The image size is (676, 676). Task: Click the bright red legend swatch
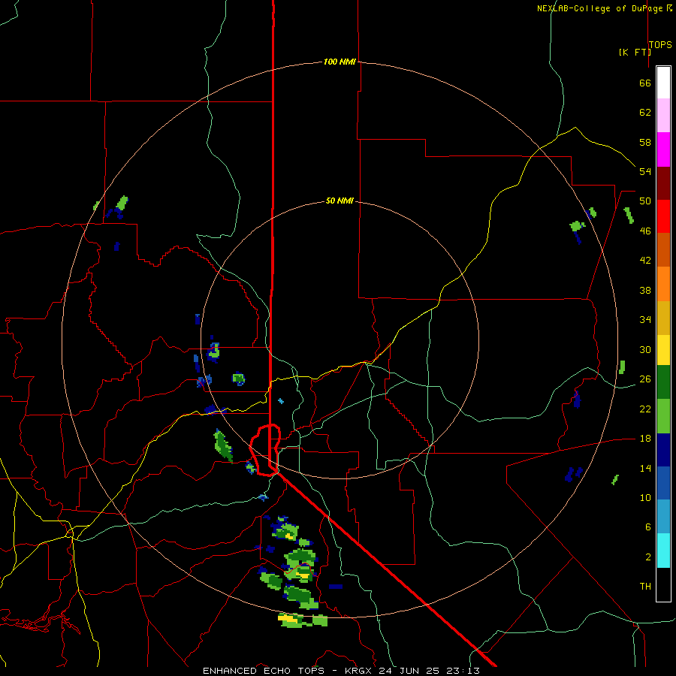(x=663, y=216)
